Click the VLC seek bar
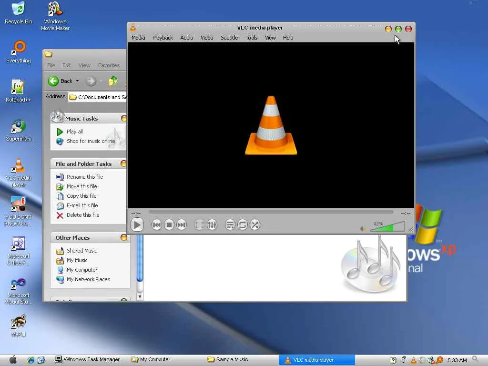The image size is (488, 366). [271, 213]
